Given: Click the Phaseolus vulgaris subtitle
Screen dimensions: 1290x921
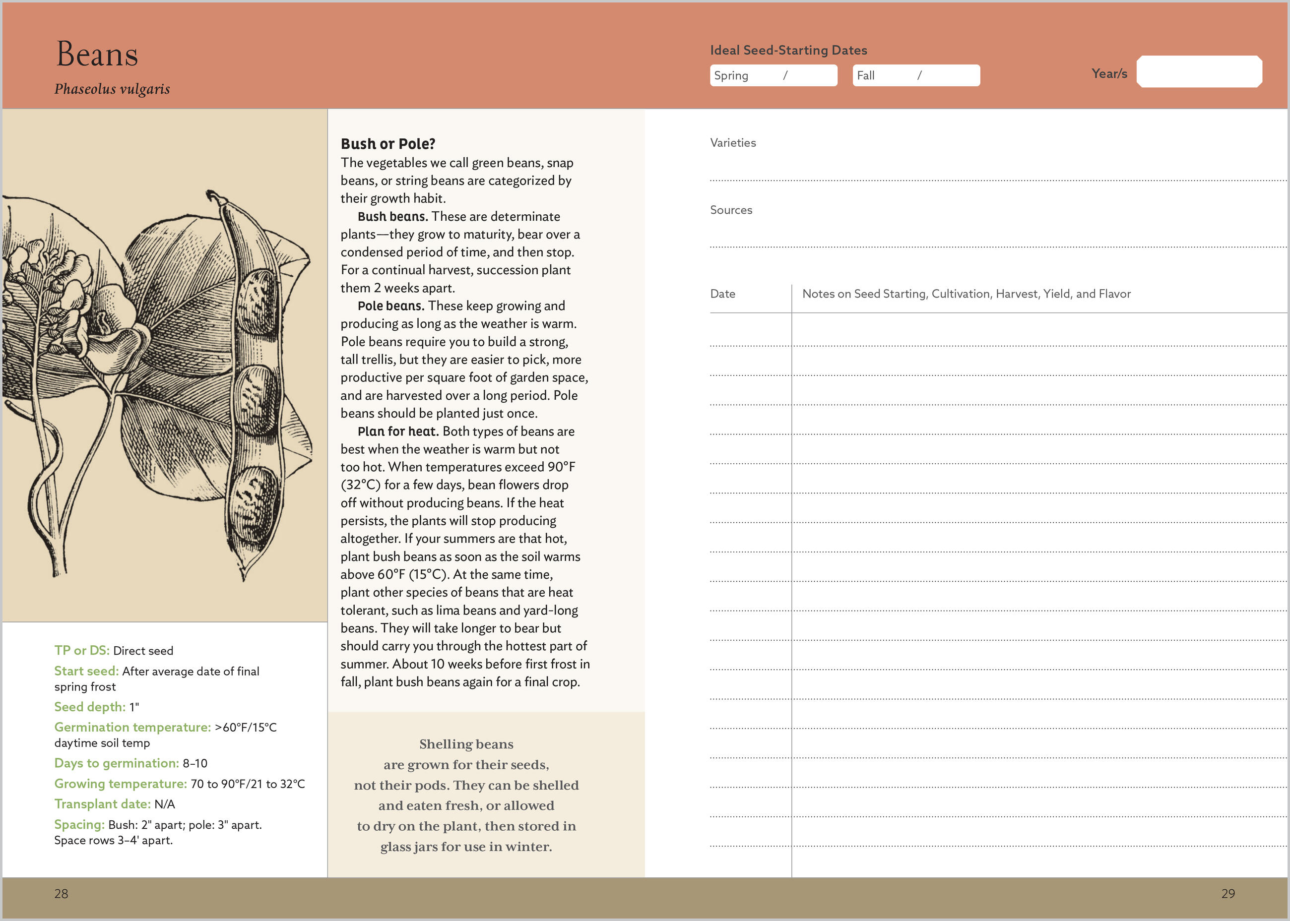Looking at the screenshot, I should [x=112, y=89].
